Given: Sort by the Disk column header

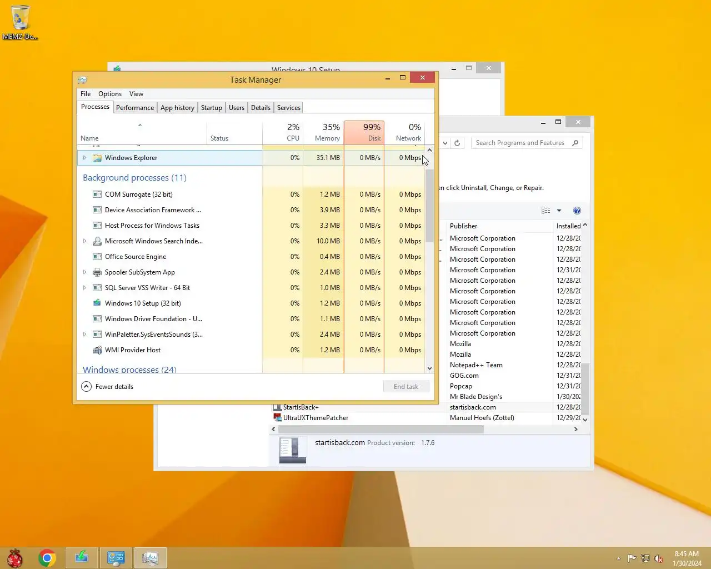Looking at the screenshot, I should (364, 132).
